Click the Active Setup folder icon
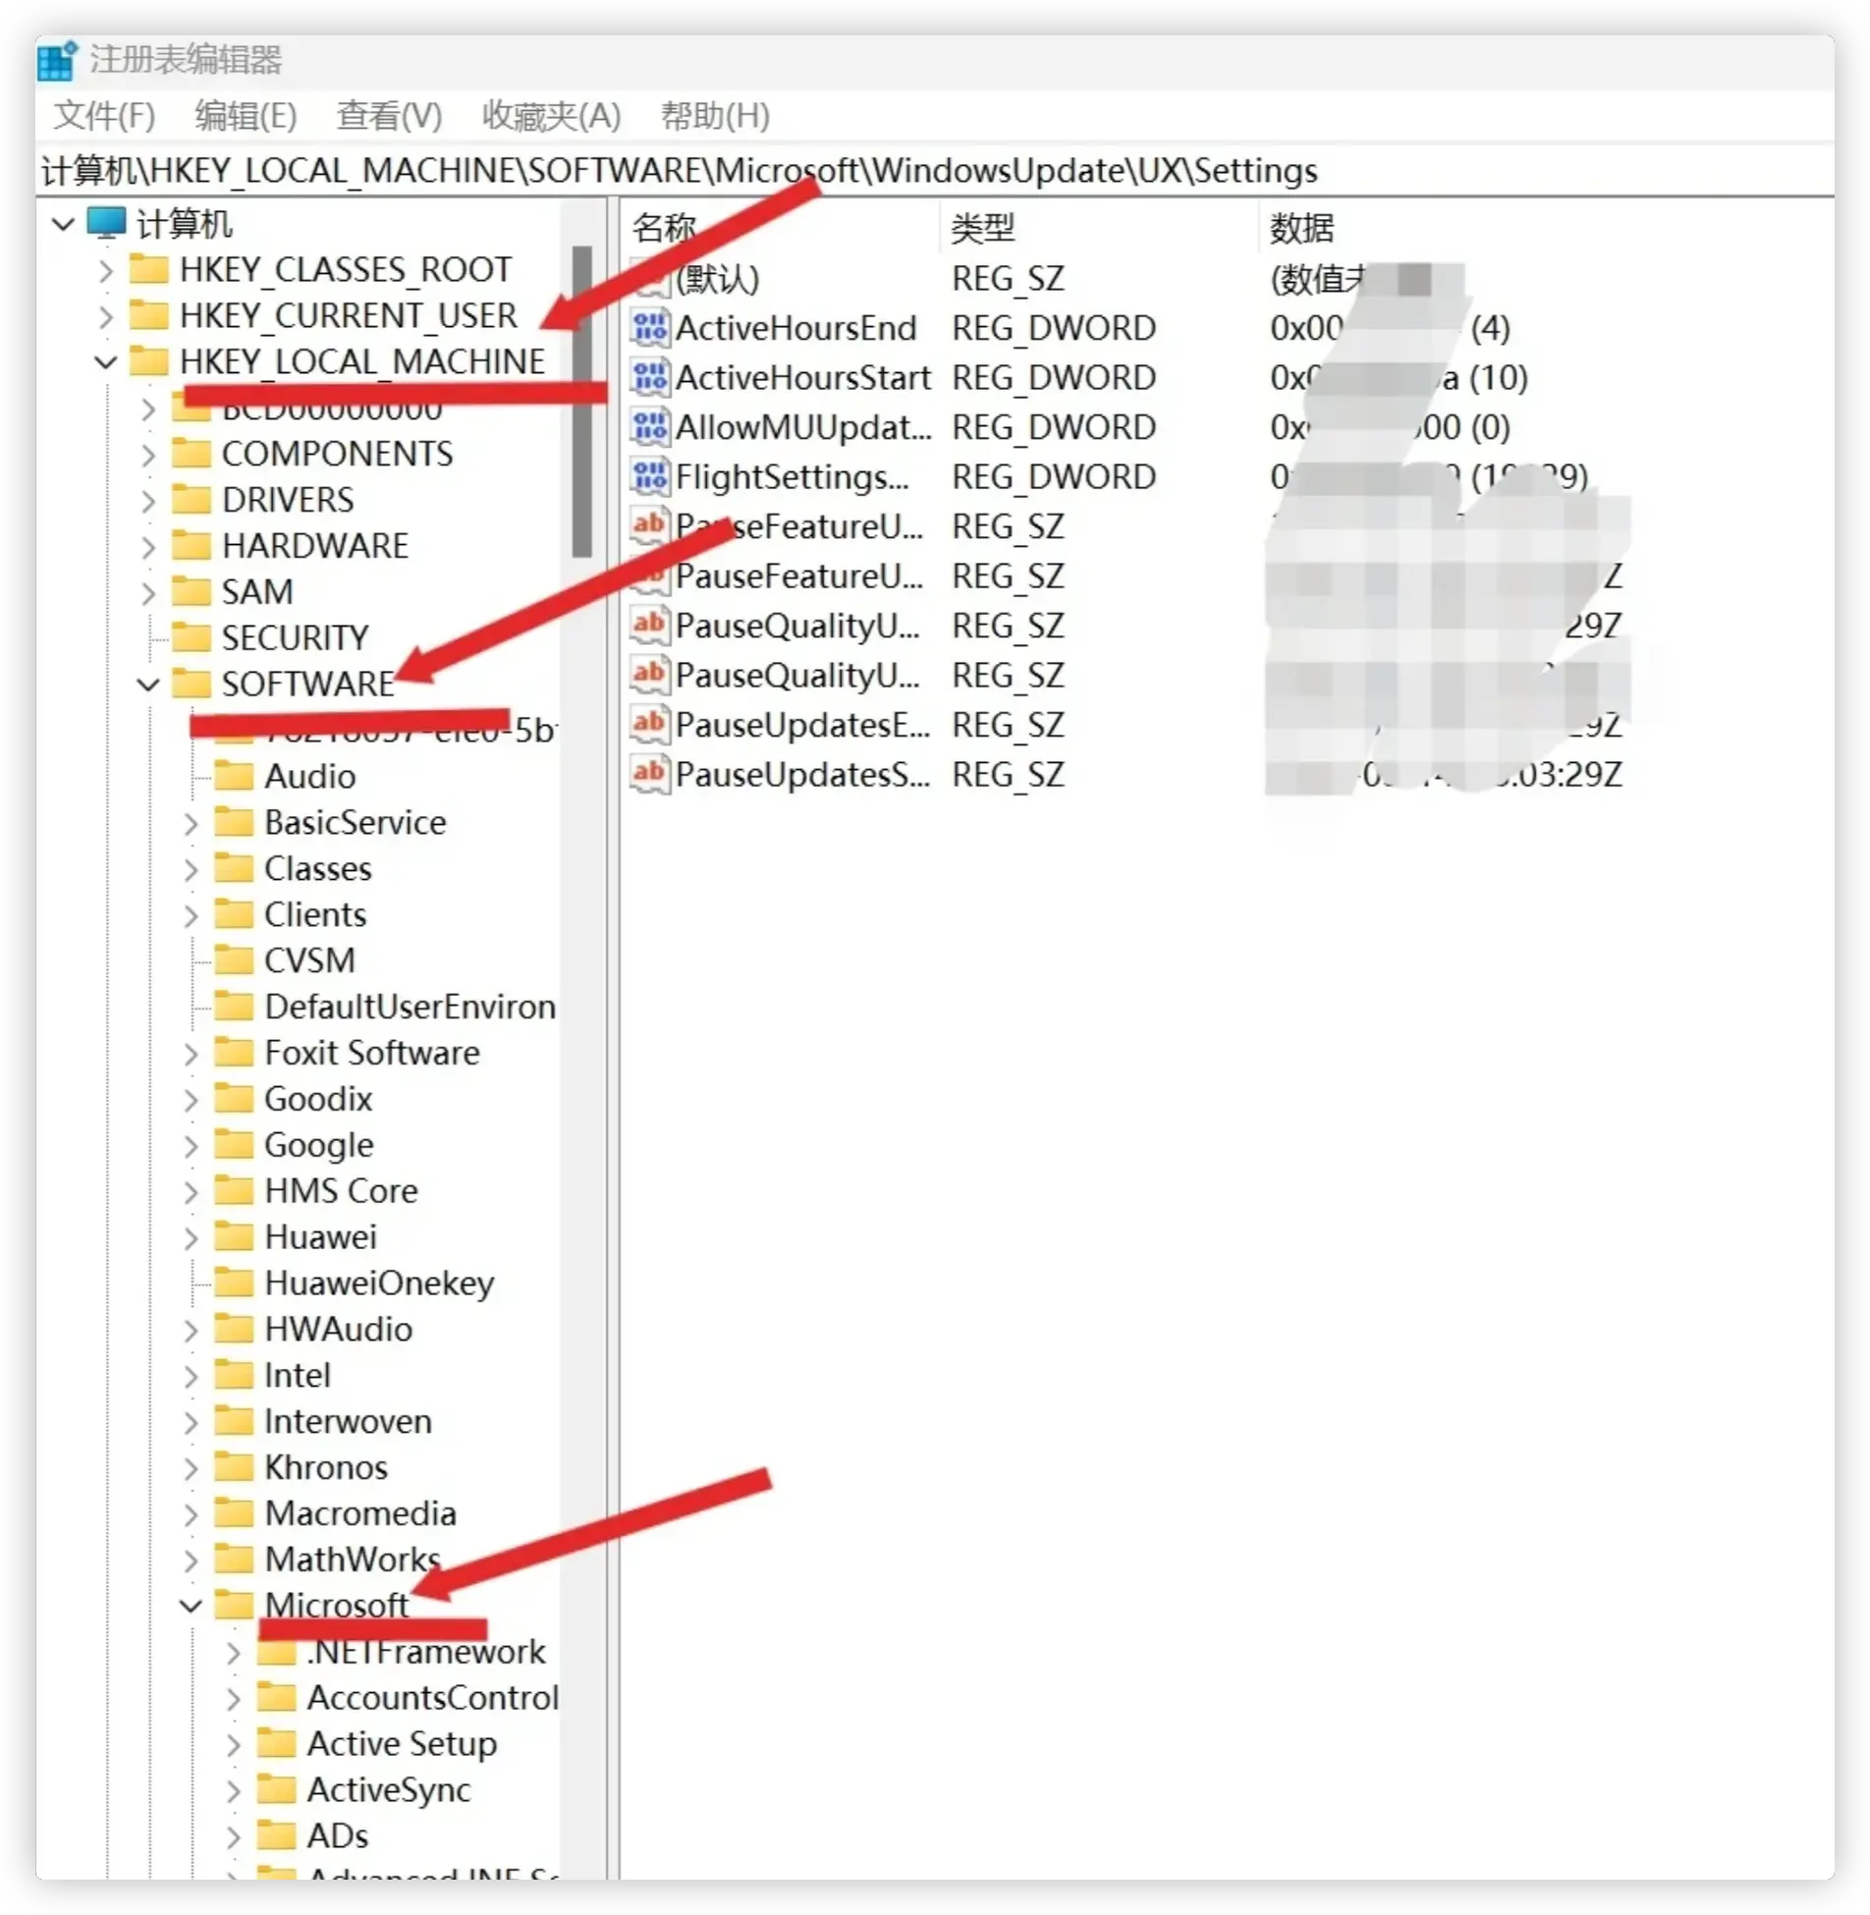Screen dimensions: 1870x1915 point(276,1743)
